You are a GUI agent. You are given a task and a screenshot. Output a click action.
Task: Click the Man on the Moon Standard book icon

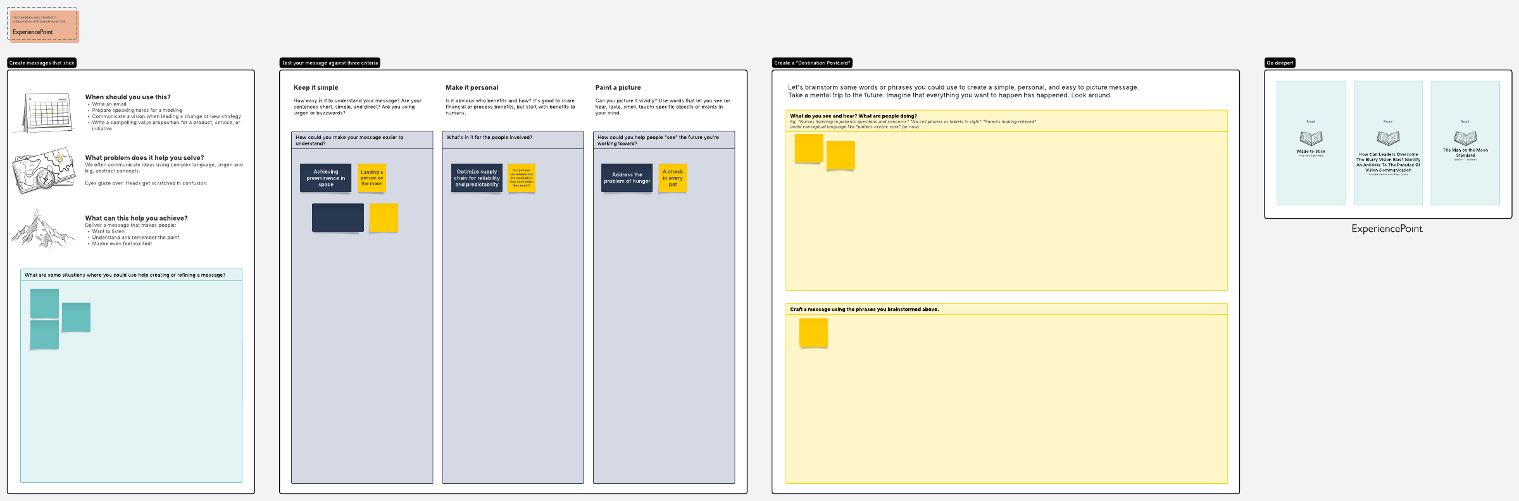[x=1465, y=138]
